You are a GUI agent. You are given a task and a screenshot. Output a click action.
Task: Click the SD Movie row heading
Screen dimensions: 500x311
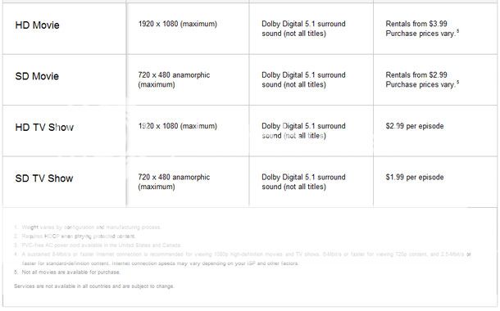[37, 76]
